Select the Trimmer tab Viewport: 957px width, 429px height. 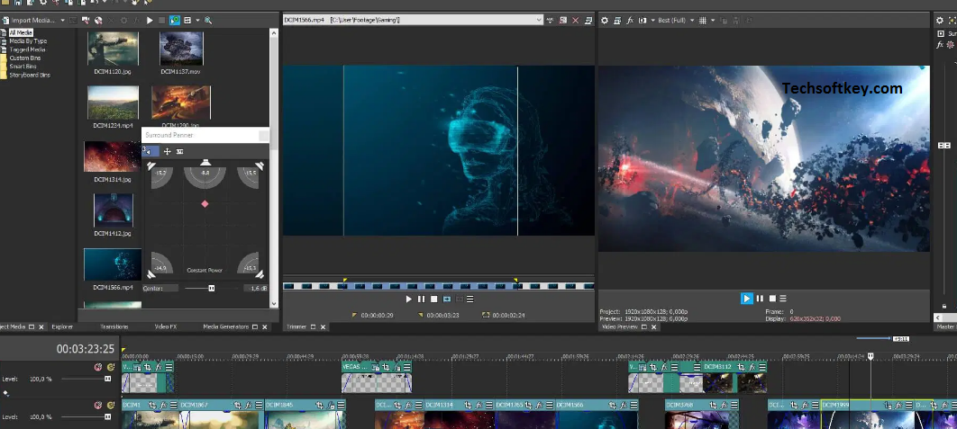297,327
